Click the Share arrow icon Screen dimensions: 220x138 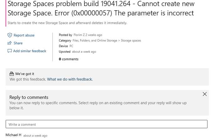(x=9, y=43)
